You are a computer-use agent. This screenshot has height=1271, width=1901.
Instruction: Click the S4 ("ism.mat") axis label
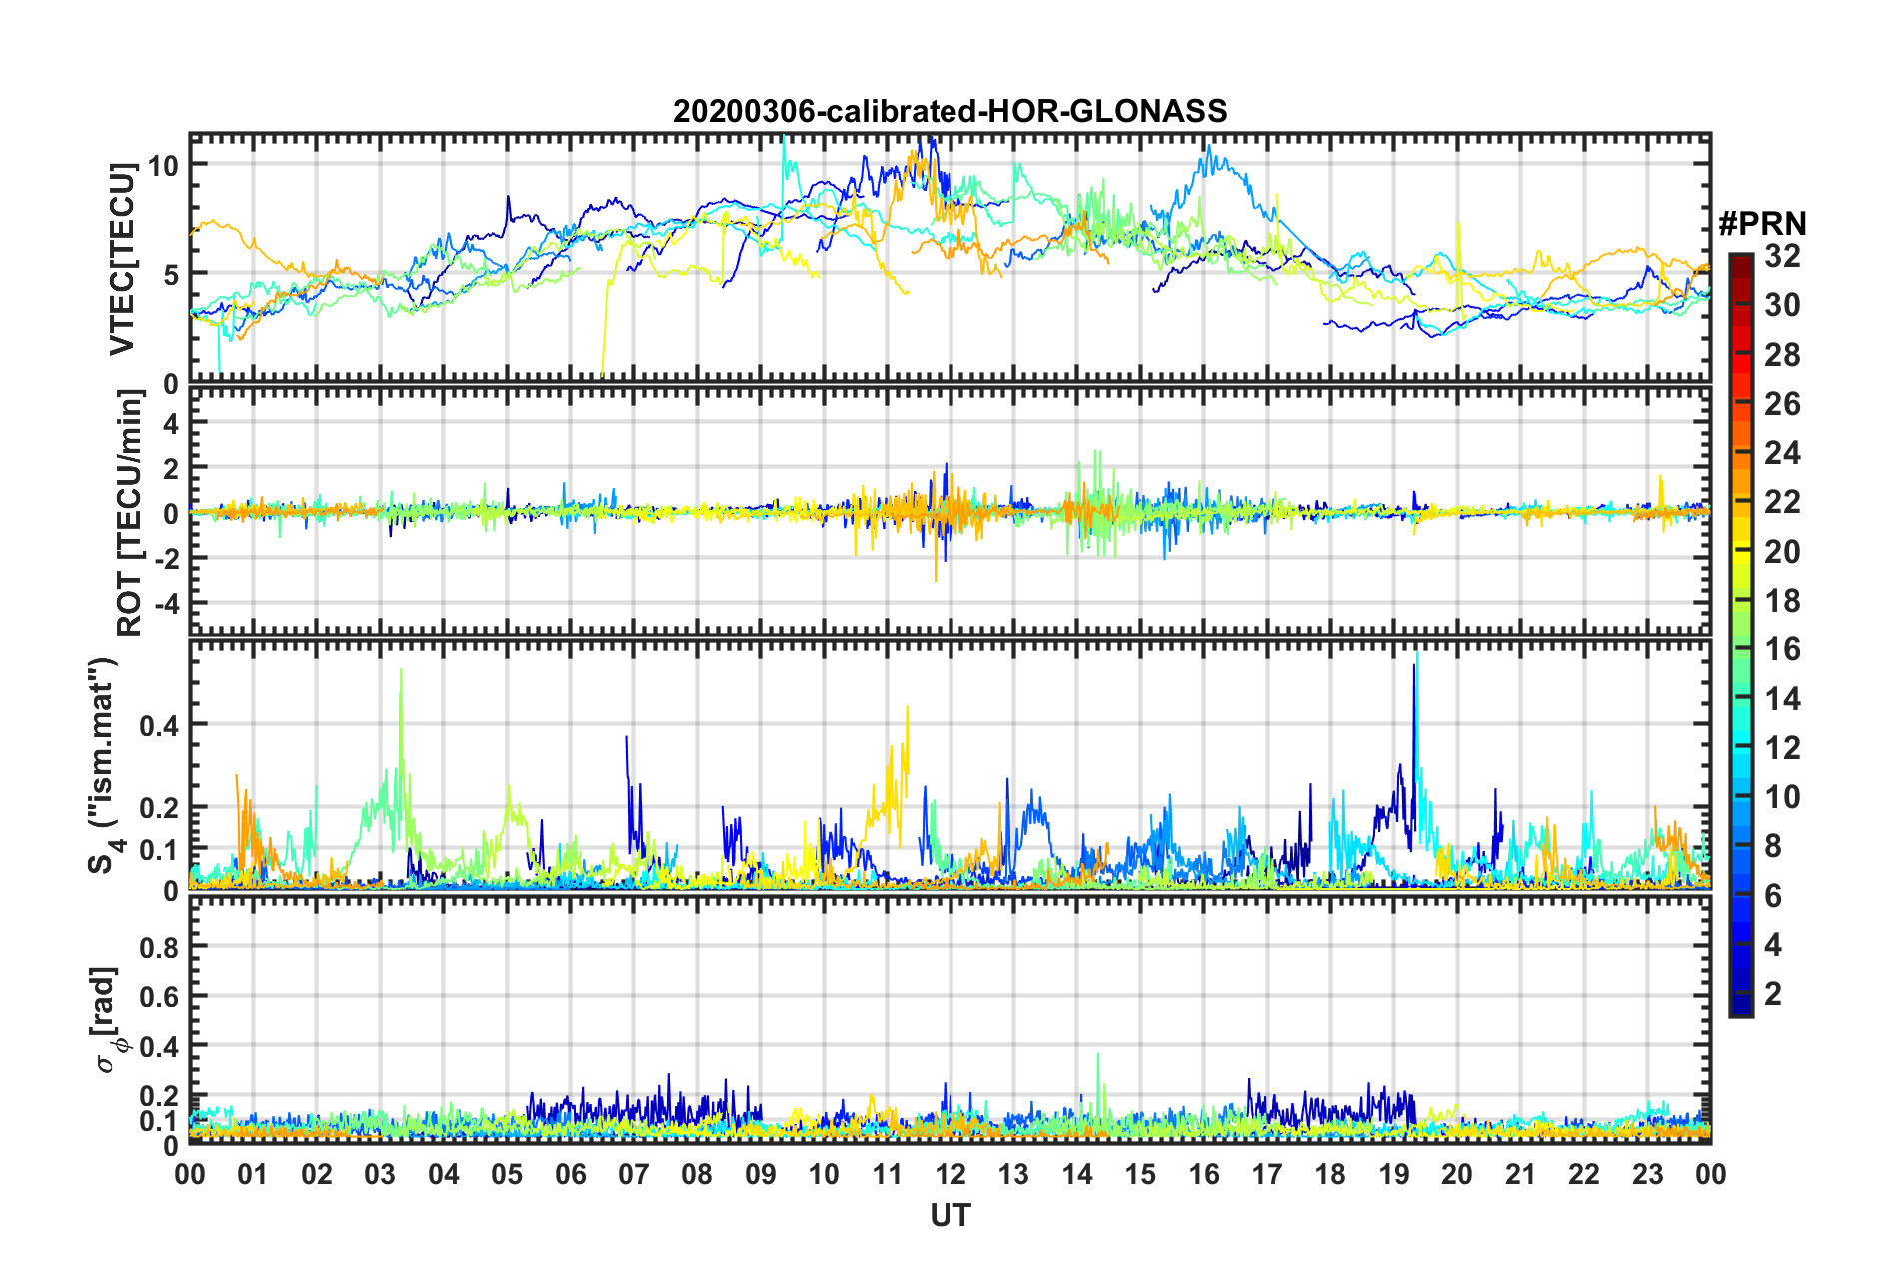[104, 765]
